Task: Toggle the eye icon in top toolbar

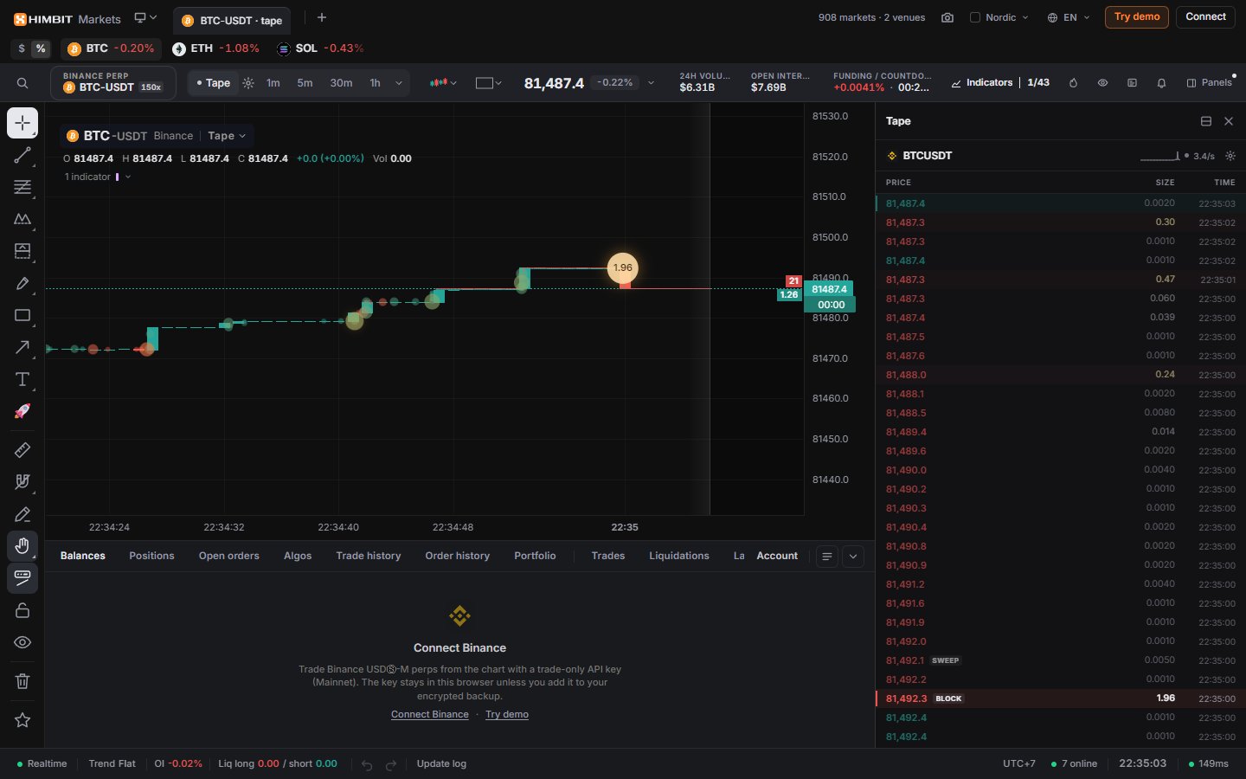Action: click(x=1102, y=83)
